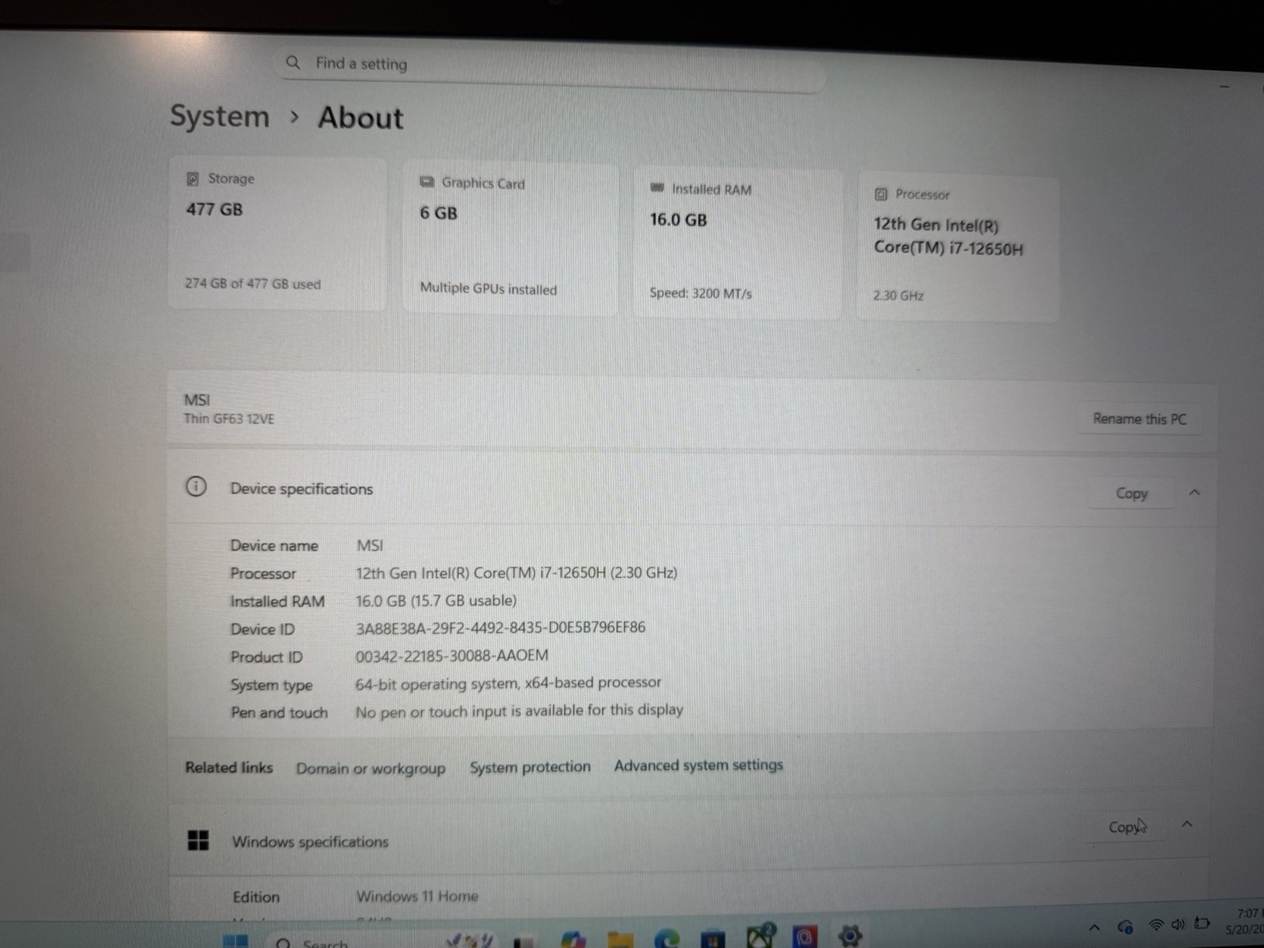Open the Storage card showing 477 GB

[277, 233]
